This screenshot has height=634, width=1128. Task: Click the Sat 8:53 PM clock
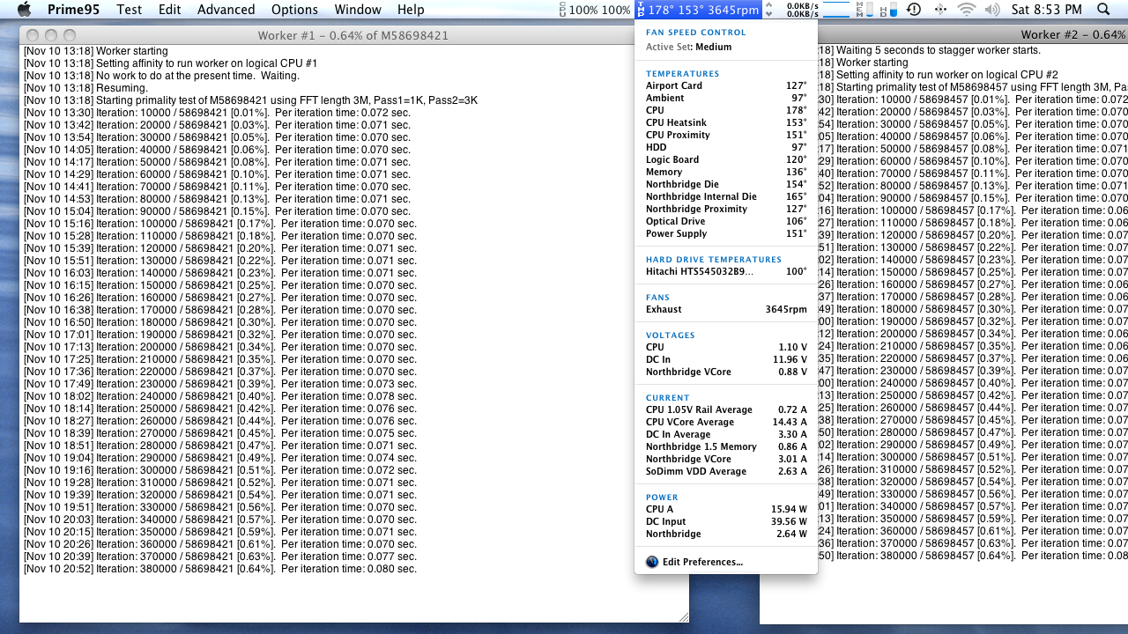1047,10
